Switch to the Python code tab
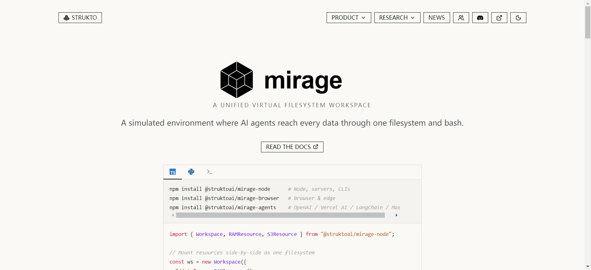This screenshot has width=591, height=270. (x=191, y=172)
